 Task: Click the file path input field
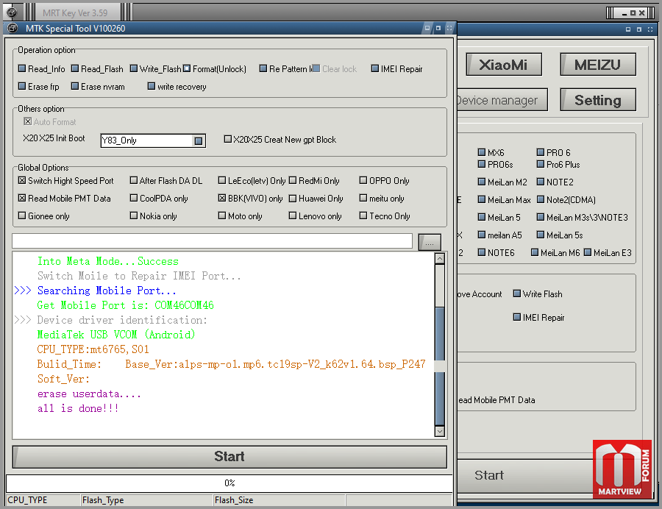[x=212, y=241]
